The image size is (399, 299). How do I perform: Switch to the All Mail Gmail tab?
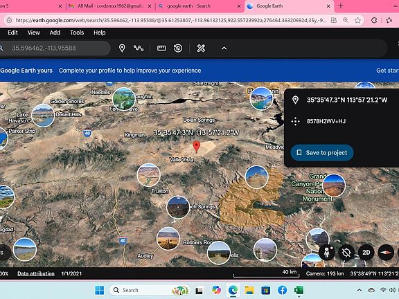pyautogui.click(x=110, y=6)
